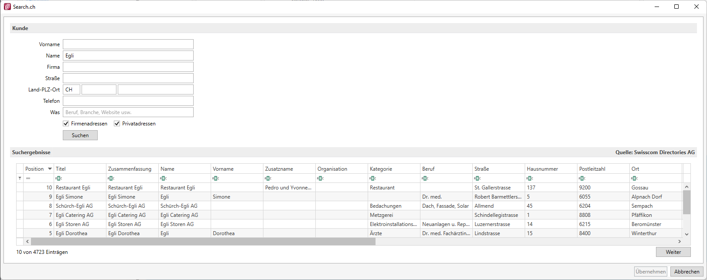The width and height of the screenshot is (707, 280).
Task: Select the Gossau town cell
Action: coord(656,188)
